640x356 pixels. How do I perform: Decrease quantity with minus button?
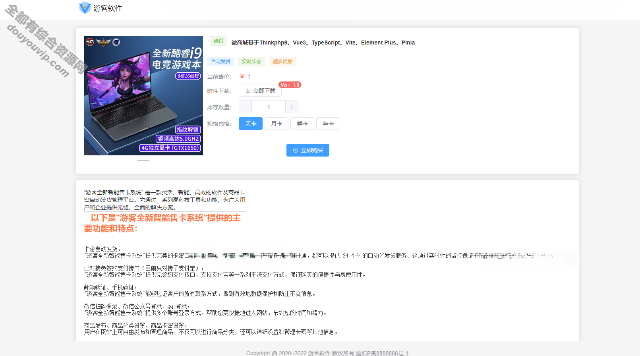[245, 107]
